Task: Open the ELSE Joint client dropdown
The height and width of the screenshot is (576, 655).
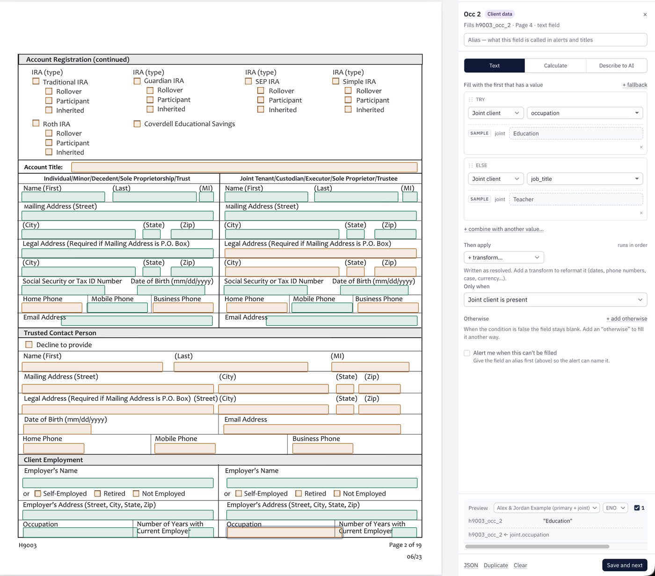Action: 496,179
